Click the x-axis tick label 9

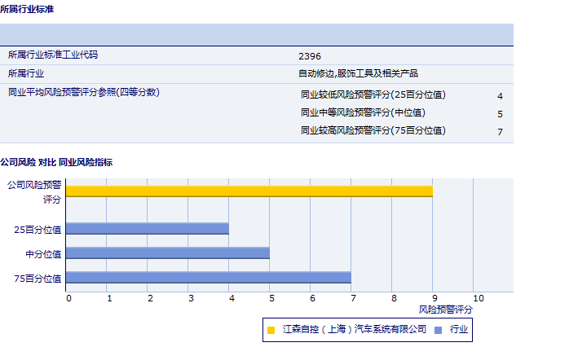(434, 298)
